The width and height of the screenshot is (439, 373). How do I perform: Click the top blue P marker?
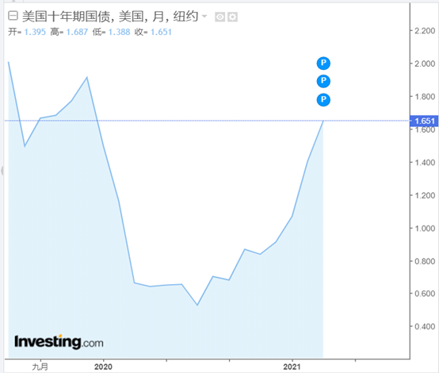tap(323, 63)
